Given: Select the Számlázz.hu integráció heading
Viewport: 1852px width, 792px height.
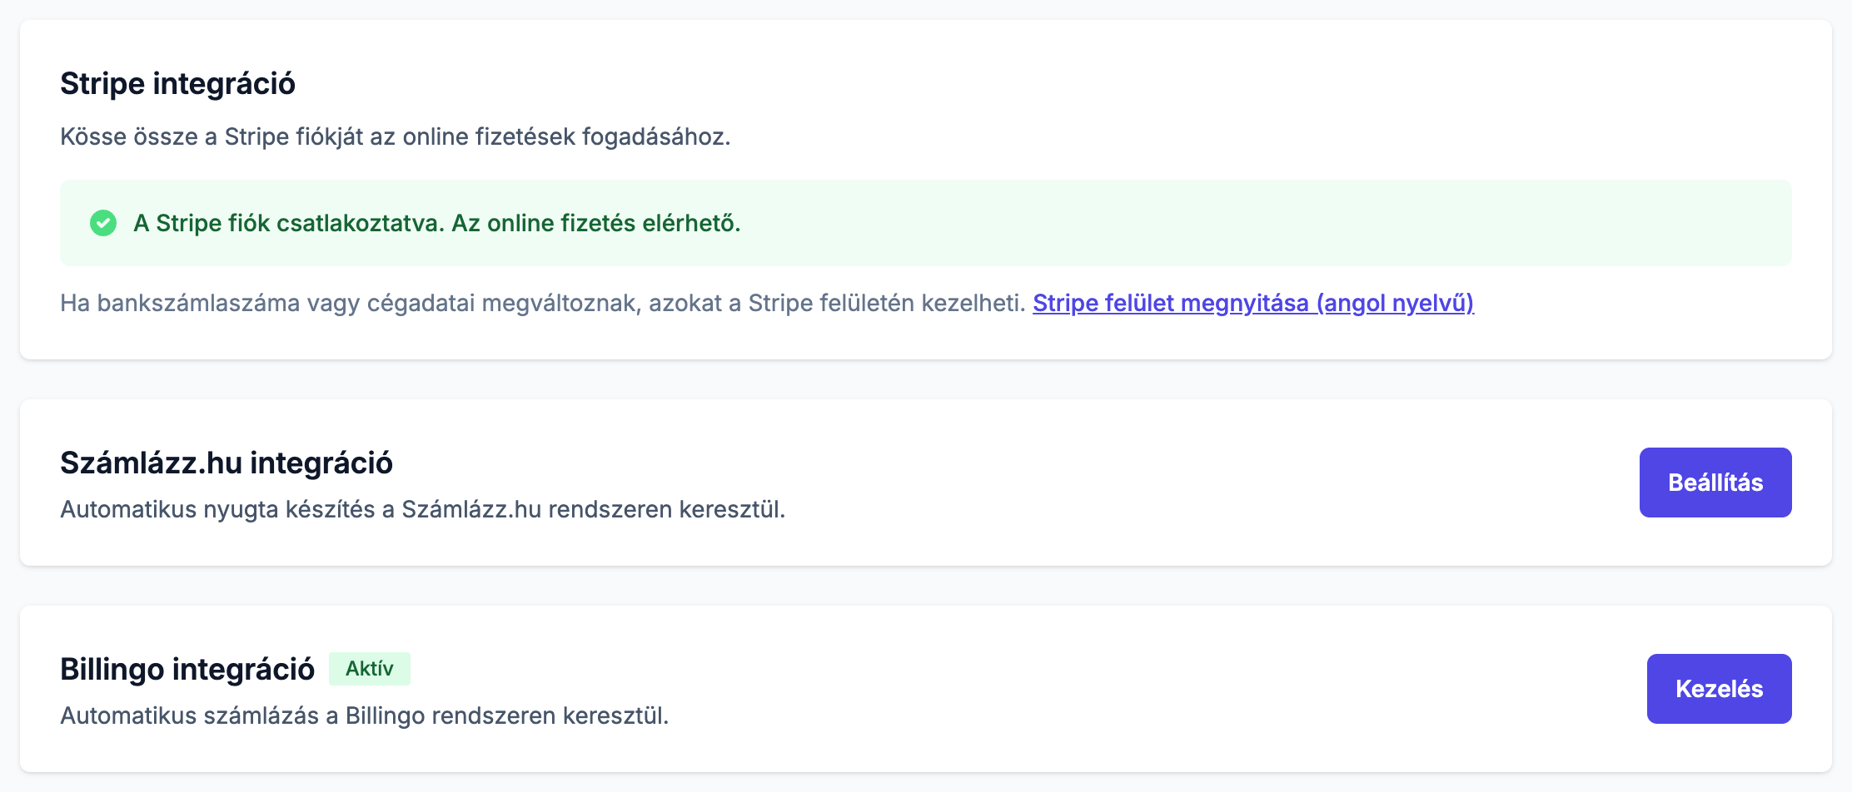Looking at the screenshot, I should point(227,463).
